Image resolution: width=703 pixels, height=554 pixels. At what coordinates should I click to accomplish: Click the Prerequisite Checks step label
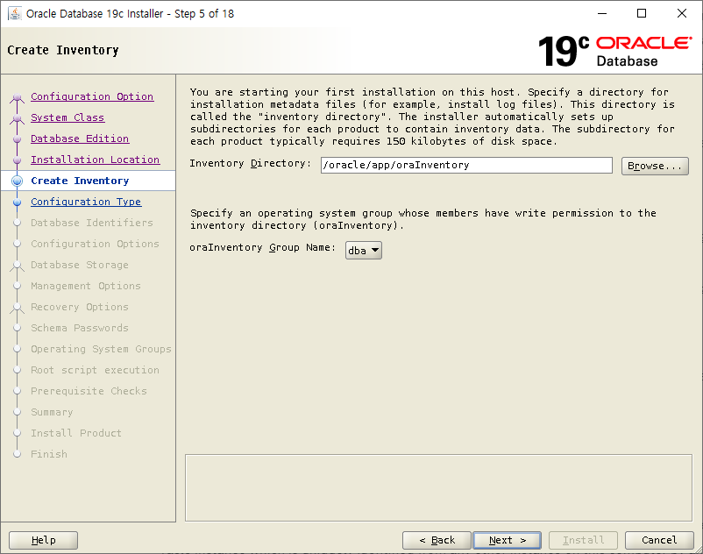pyautogui.click(x=89, y=391)
